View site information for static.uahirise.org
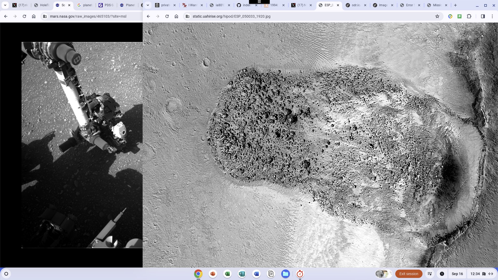This screenshot has height=280, width=498. (188, 16)
